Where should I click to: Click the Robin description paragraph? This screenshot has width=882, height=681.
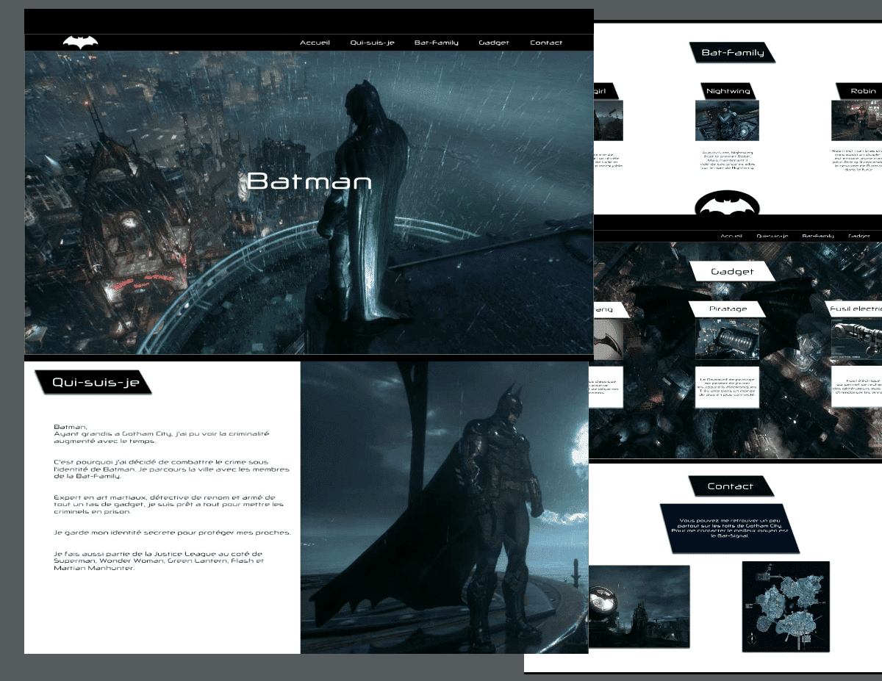(x=856, y=160)
